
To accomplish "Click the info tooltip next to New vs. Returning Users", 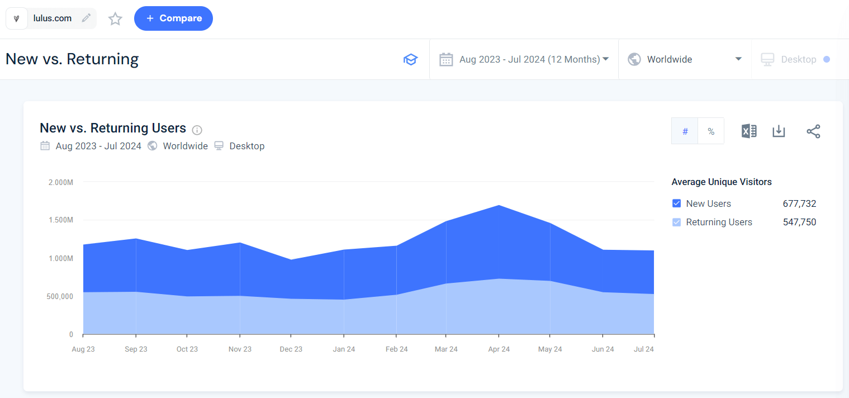I will (x=197, y=130).
